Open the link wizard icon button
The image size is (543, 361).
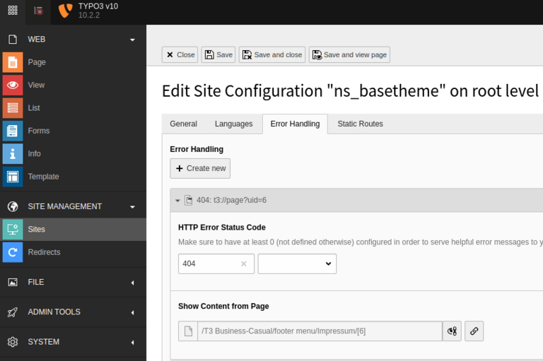click(x=474, y=331)
